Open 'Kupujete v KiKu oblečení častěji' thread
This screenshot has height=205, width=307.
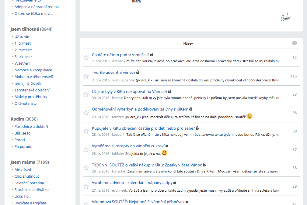144,128
